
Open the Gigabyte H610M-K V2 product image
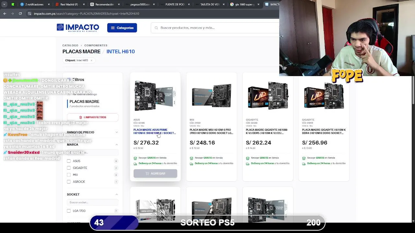tap(268, 96)
